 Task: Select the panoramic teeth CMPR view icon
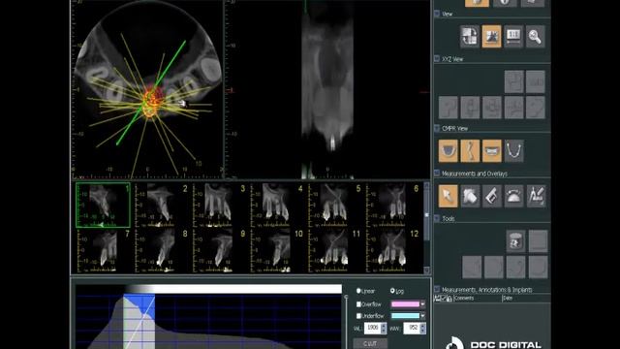tap(491, 151)
